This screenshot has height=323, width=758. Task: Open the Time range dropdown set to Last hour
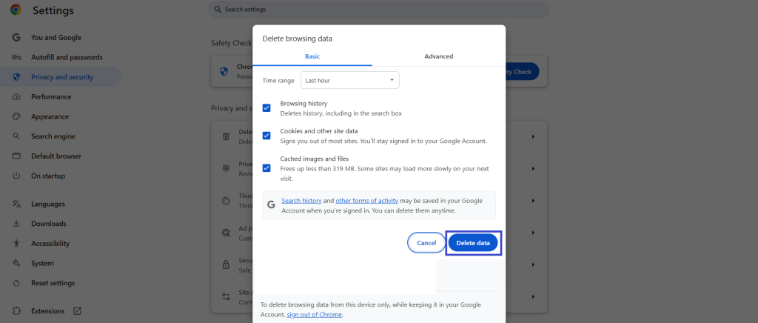click(x=350, y=80)
